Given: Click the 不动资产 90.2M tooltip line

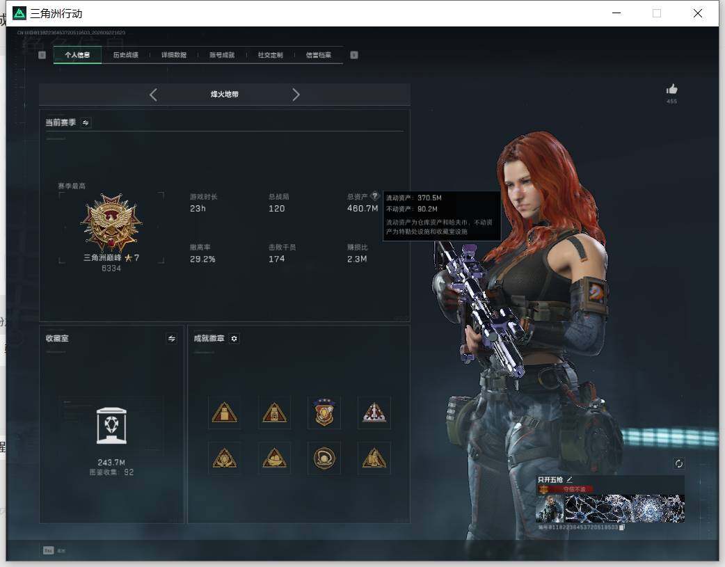Looking at the screenshot, I should pyautogui.click(x=411, y=209).
